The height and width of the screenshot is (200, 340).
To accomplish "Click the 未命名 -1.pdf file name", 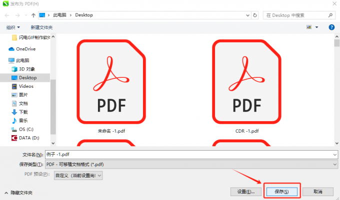I will coord(111,131).
